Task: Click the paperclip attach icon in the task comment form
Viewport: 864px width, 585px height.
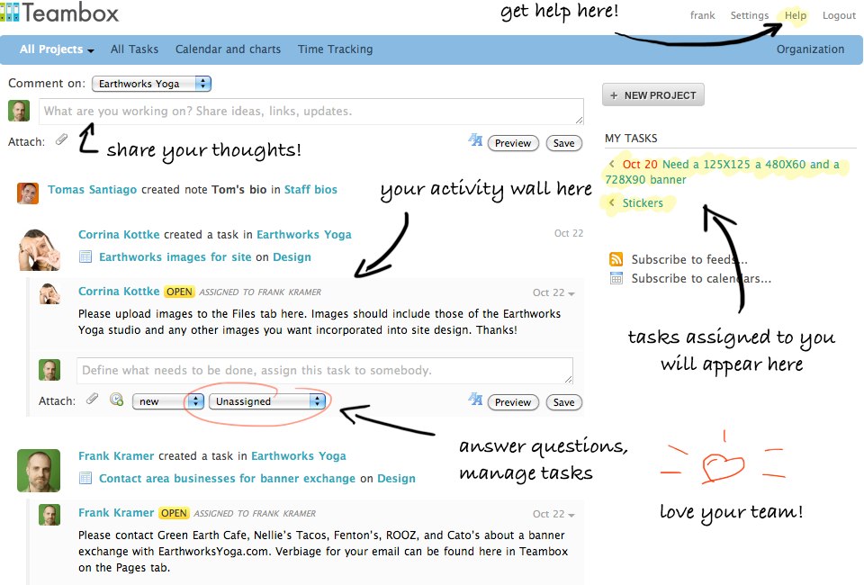Action: pyautogui.click(x=92, y=400)
